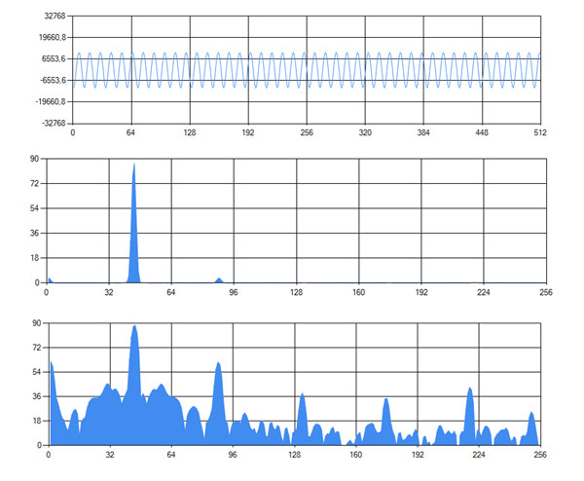Click the positive 6553,6 y-axis label
The width and height of the screenshot is (584, 481).
pyautogui.click(x=54, y=58)
